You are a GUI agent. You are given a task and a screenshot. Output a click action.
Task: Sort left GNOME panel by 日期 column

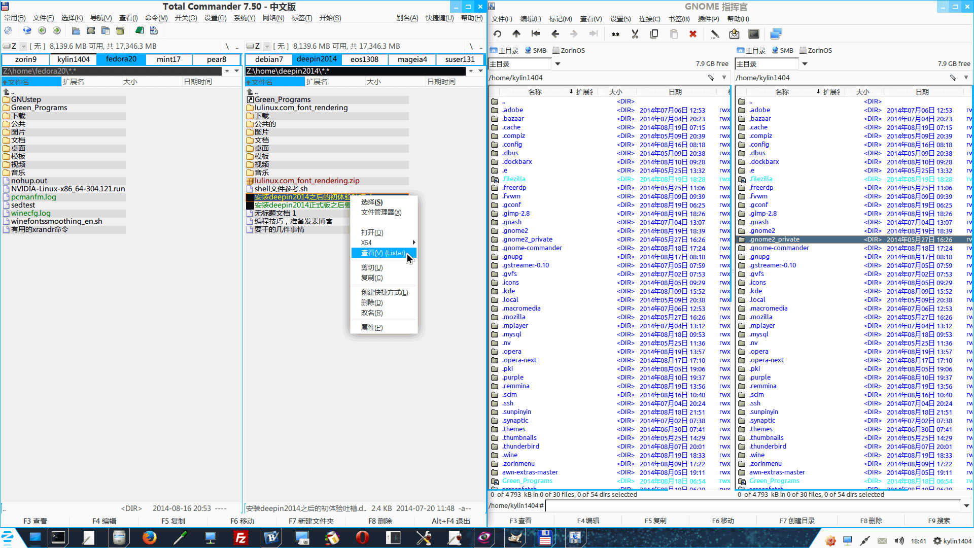pos(675,92)
